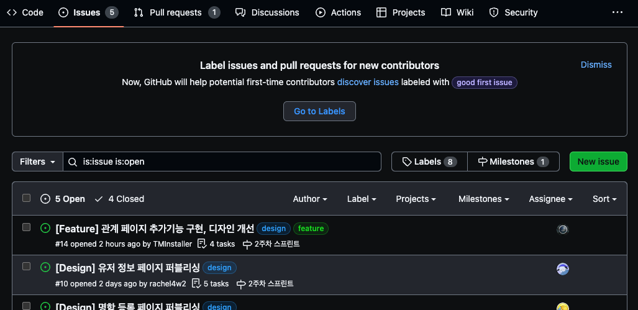Click the 5 tasks indicator
Viewport: 638px width, 310px height.
(x=211, y=283)
